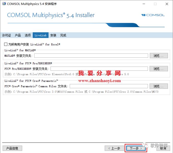Click the MATLAB installation folder input field

tap(91, 56)
